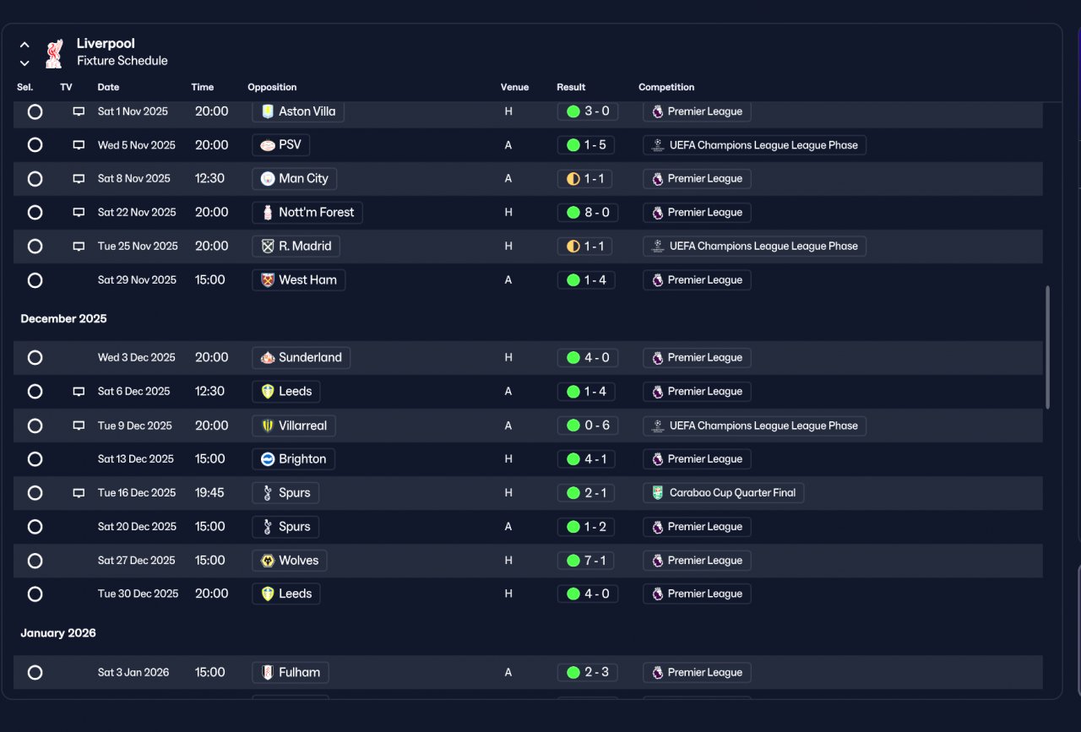Image resolution: width=1081 pixels, height=732 pixels.
Task: Click the Brighton club badge
Action: tap(268, 459)
